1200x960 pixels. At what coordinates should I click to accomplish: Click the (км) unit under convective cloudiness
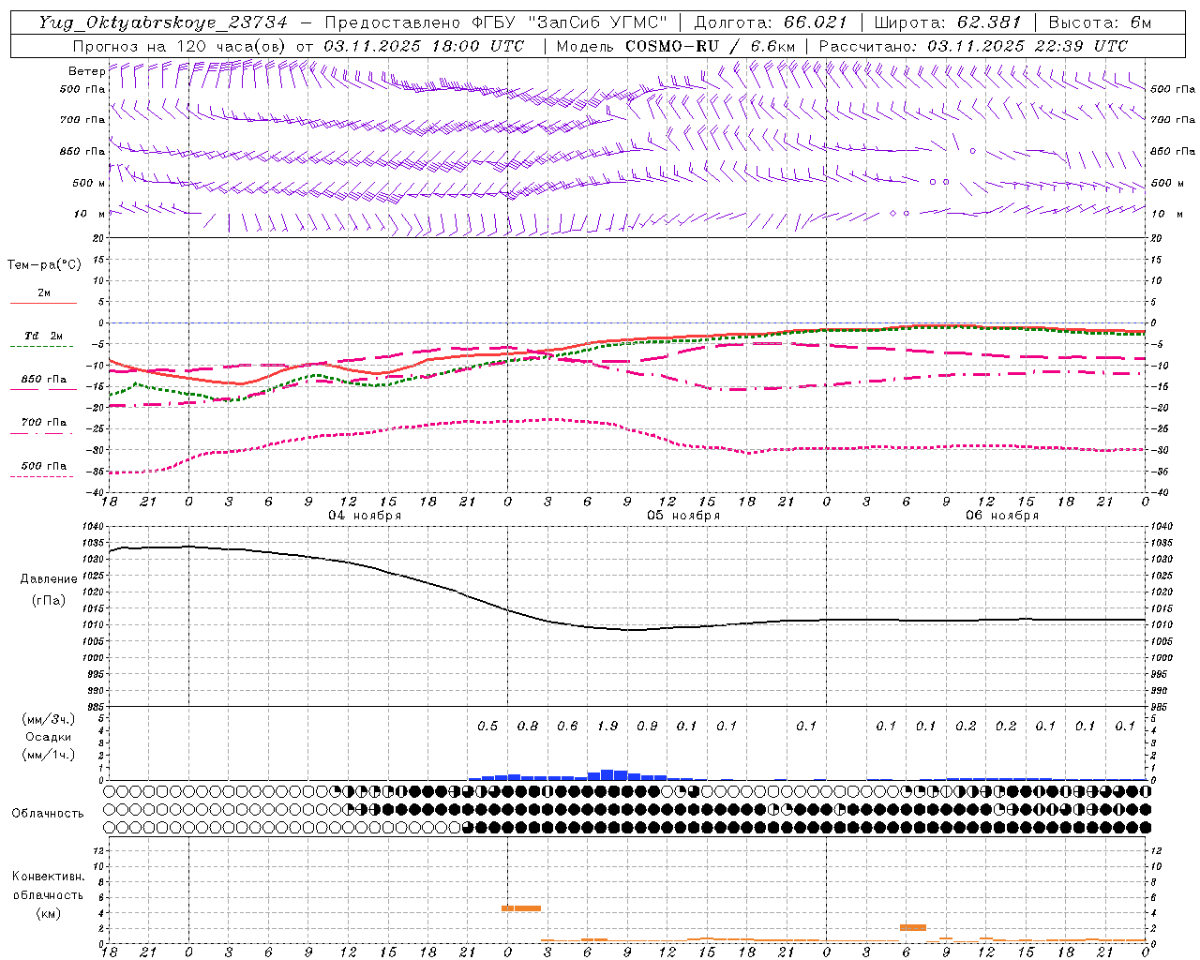click(x=48, y=912)
